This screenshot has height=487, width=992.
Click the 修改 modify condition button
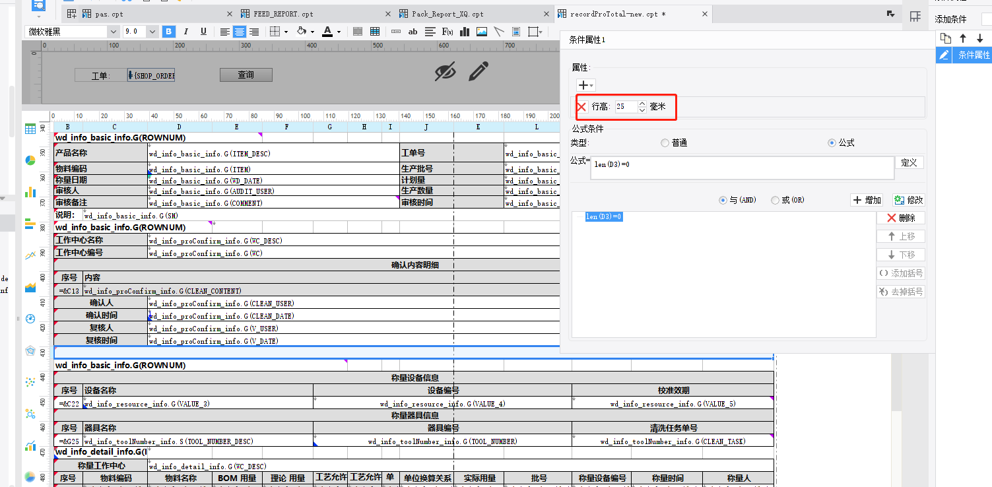pos(908,200)
